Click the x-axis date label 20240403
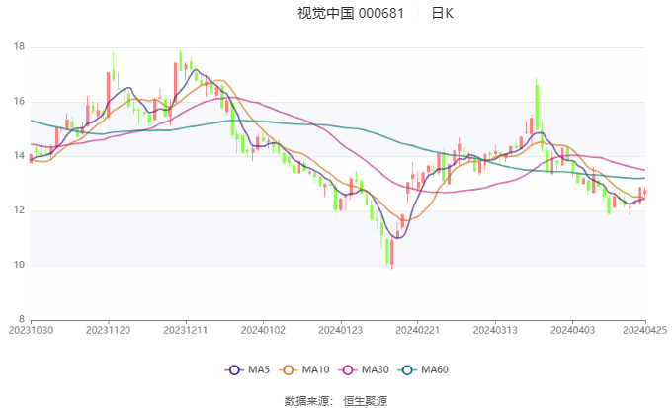Viewport: 672px width, 408px height. point(572,330)
